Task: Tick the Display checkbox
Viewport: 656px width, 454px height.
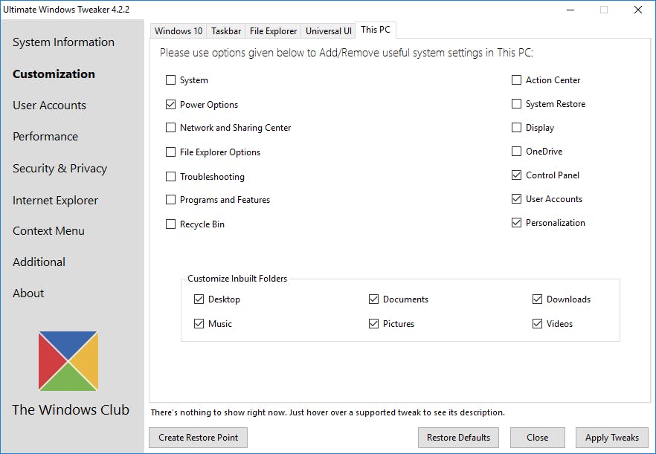Action: point(517,128)
